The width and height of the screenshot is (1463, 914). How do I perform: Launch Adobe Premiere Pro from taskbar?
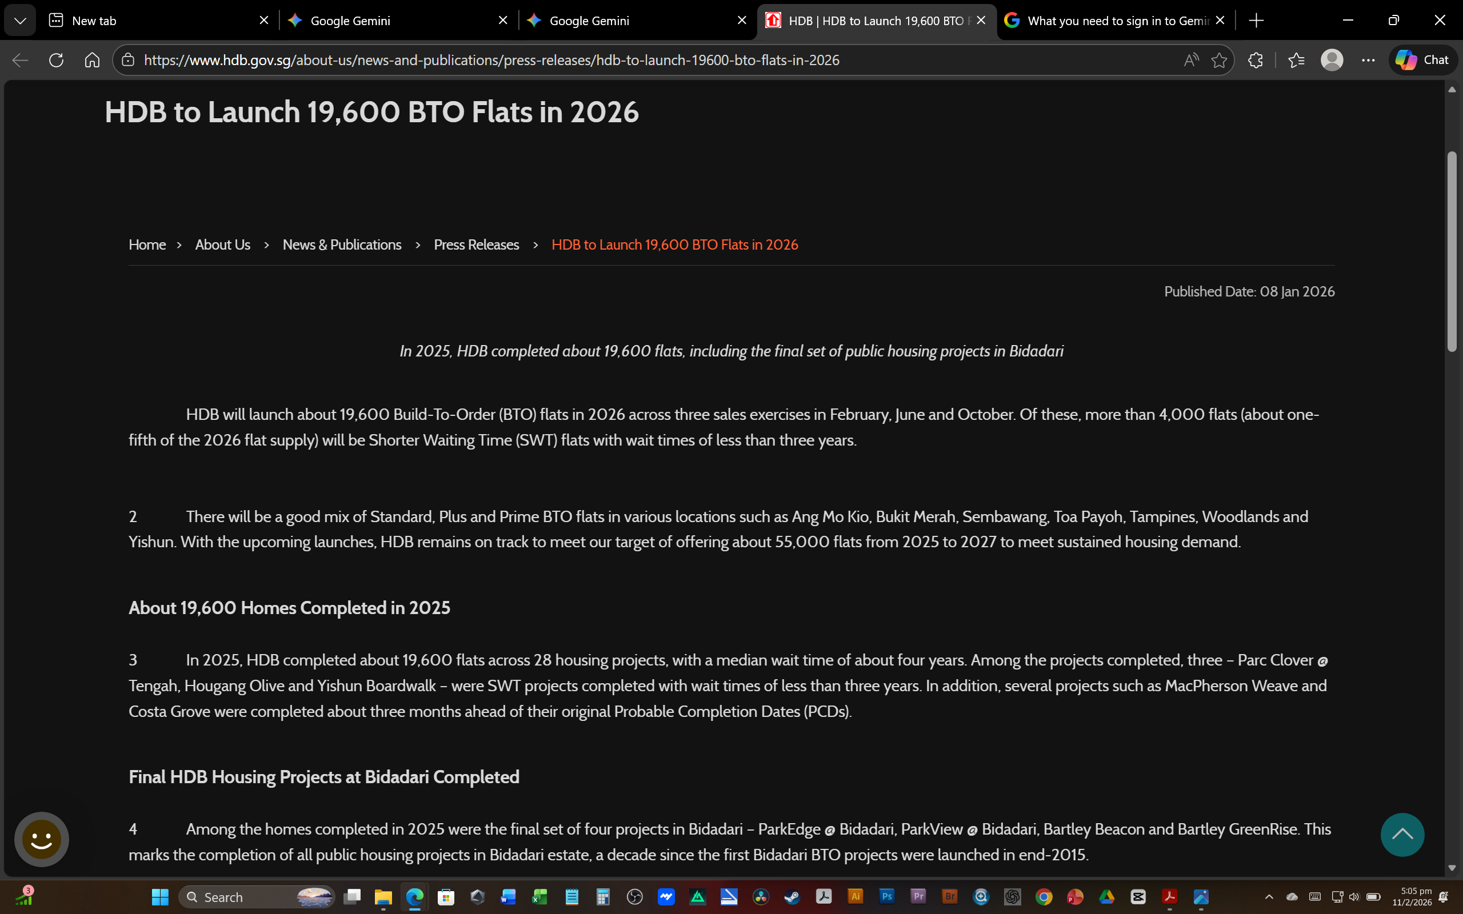point(918,897)
